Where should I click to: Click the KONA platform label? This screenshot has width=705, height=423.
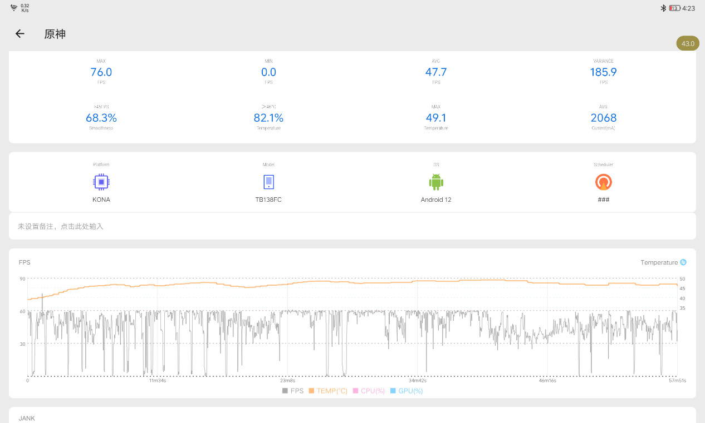click(101, 200)
